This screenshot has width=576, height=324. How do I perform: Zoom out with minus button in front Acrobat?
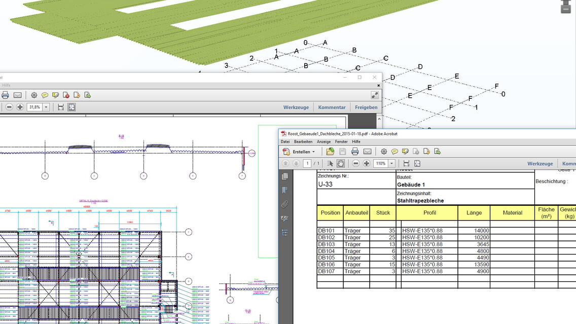(355, 163)
